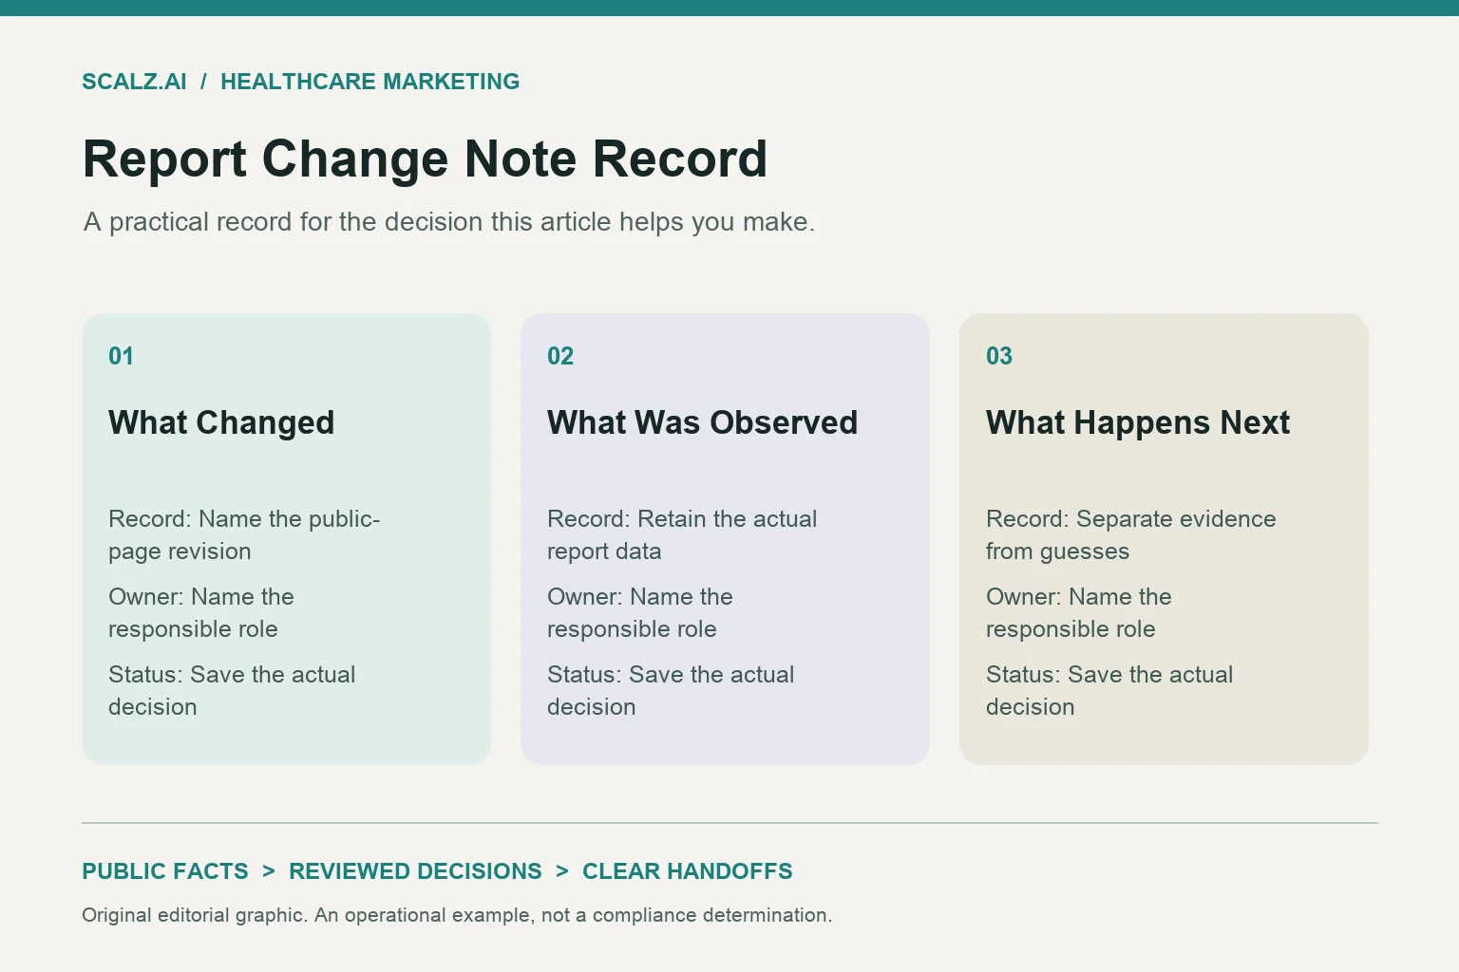This screenshot has width=1459, height=972.
Task: Click the SCALZ.AI breadcrumb text
Action: 134,82
